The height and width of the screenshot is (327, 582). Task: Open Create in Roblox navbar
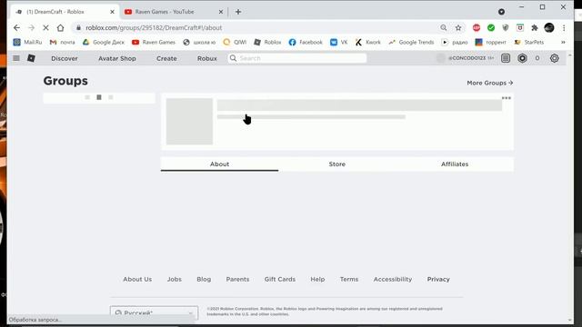point(166,58)
